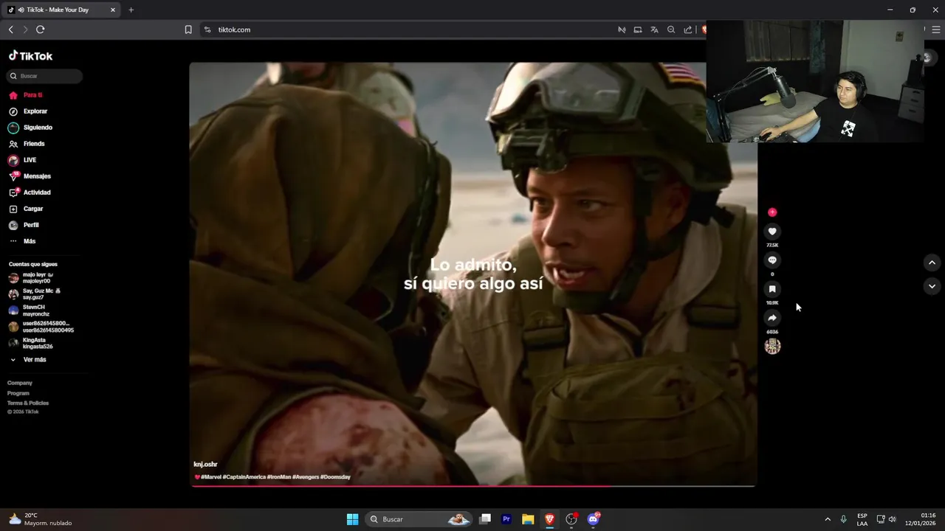The height and width of the screenshot is (531, 945).
Task: Select the TikTok - Make Your Day tab
Action: 62,10
